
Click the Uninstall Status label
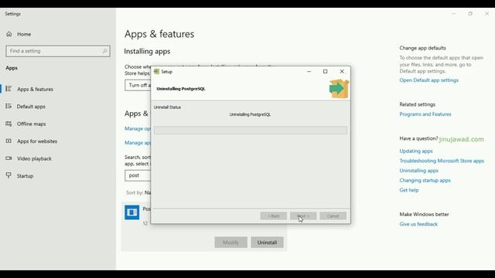pyautogui.click(x=167, y=107)
